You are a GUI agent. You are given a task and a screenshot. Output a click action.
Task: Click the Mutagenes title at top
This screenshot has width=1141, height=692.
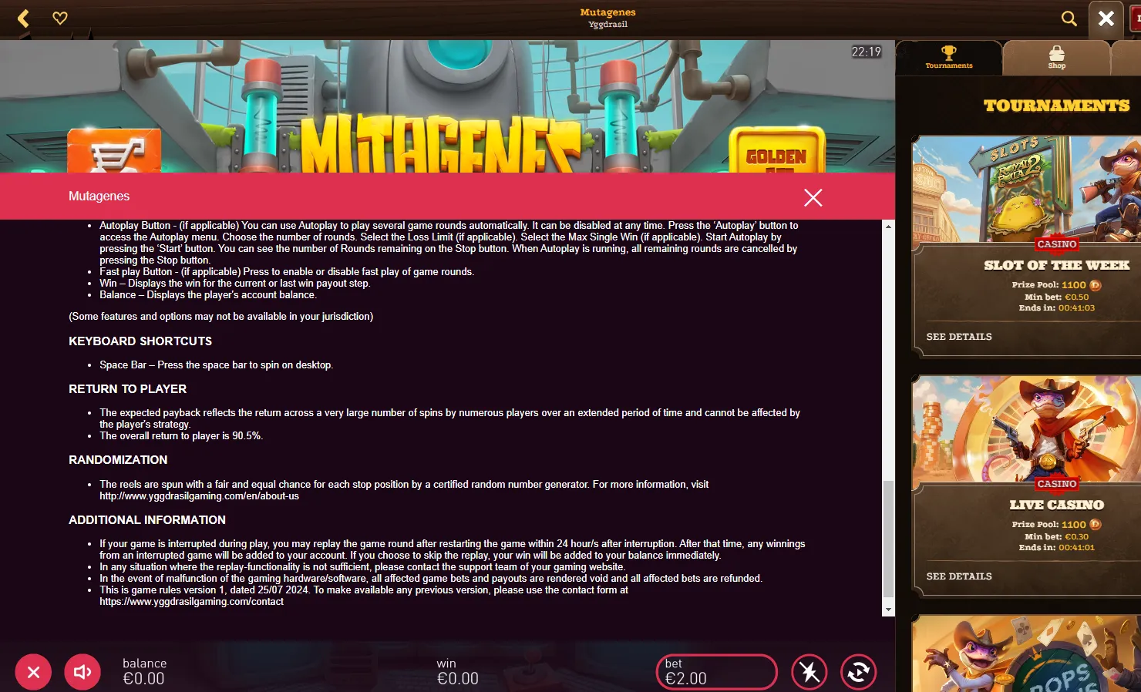tap(608, 12)
